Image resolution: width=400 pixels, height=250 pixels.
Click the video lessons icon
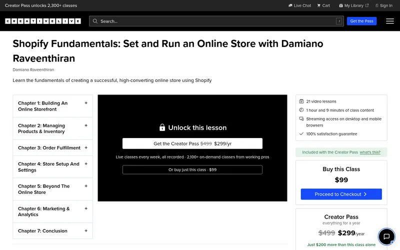pos(301,101)
